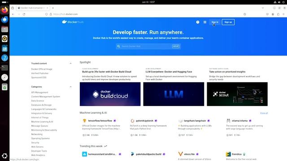This screenshot has width=287, height=161.
Task: Select the Operating Systems category
Action: [x=40, y=138]
